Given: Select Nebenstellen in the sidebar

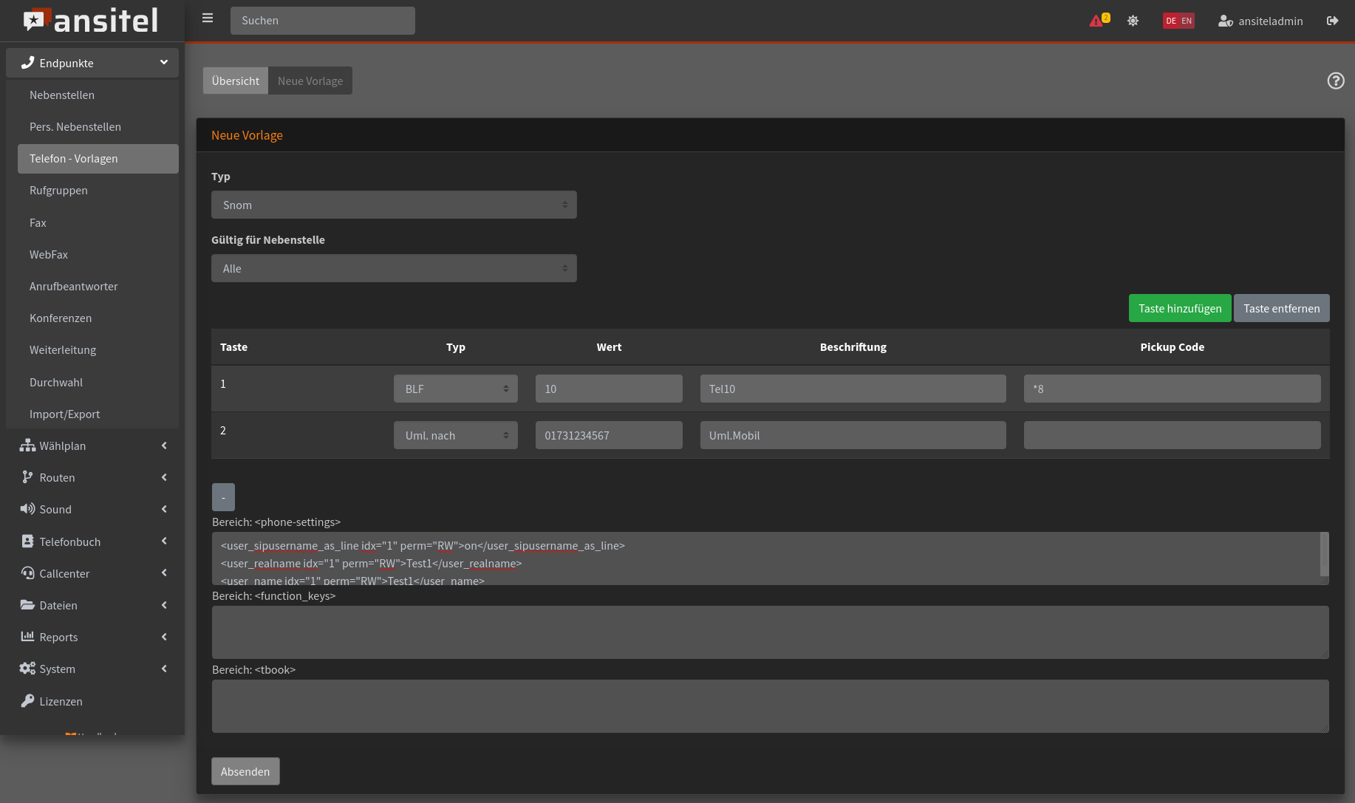Looking at the screenshot, I should tap(62, 95).
